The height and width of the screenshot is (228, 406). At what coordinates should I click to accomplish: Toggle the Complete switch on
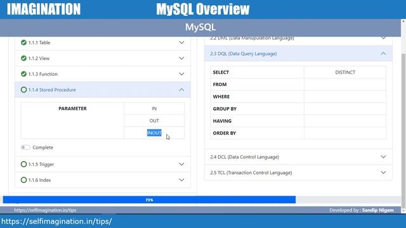pyautogui.click(x=25, y=148)
